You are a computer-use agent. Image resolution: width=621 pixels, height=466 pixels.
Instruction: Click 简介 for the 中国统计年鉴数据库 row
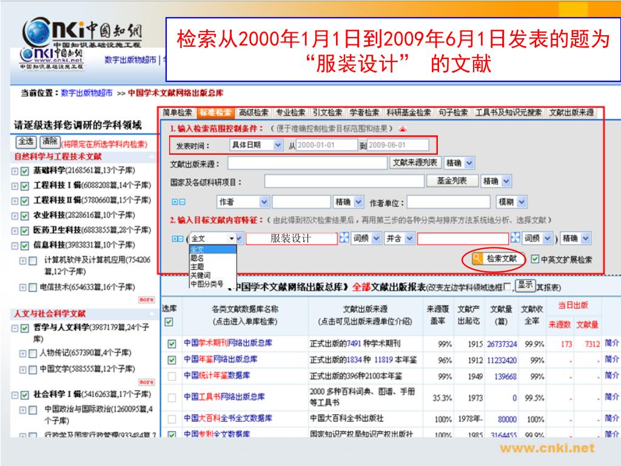coord(611,375)
